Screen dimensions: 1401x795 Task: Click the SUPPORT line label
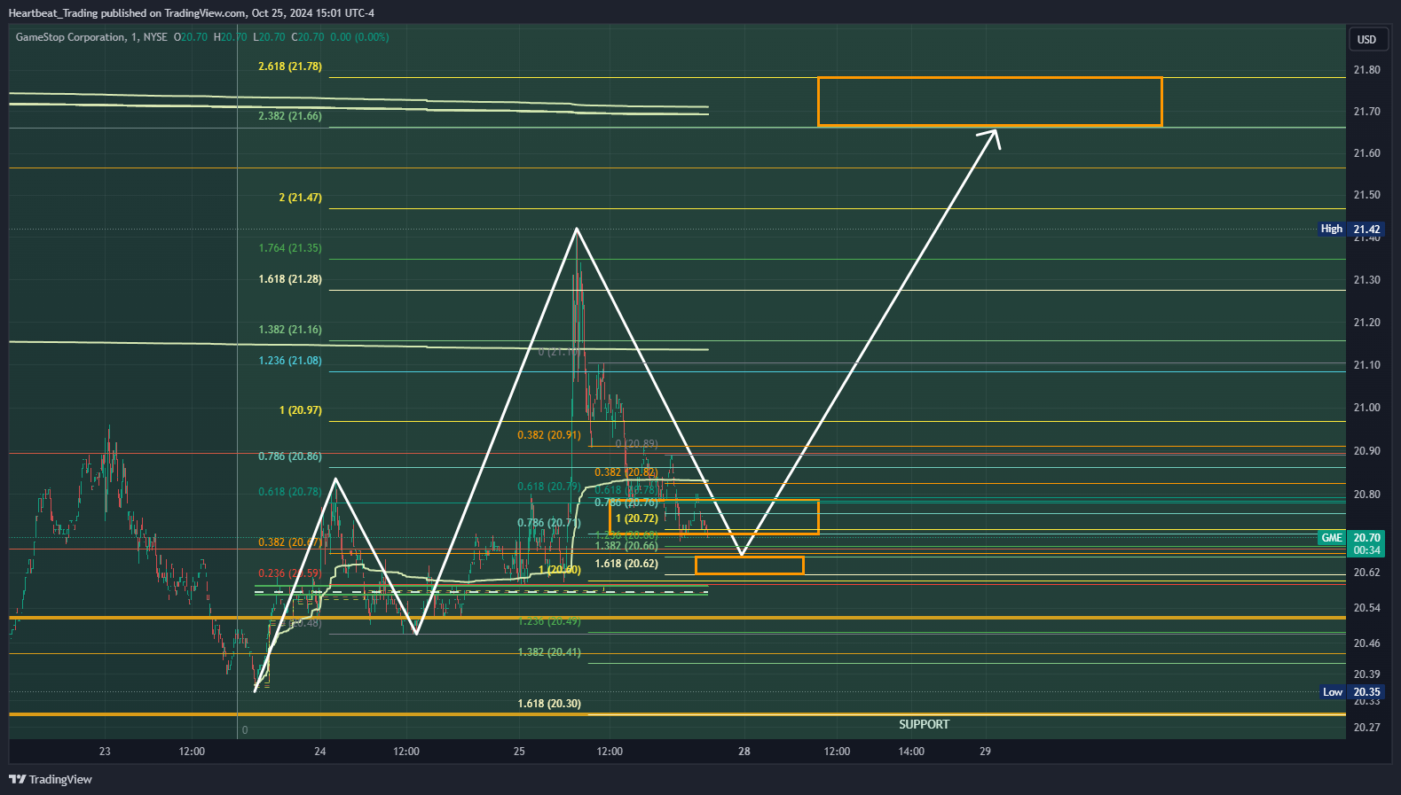coord(924,725)
